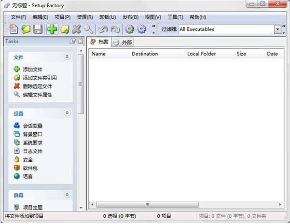
Task: Click the package box icon beside 软件包
Action: tap(16, 168)
